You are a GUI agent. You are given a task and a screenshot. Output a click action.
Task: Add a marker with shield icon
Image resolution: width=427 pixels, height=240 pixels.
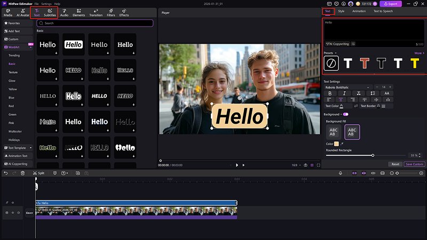(x=55, y=173)
